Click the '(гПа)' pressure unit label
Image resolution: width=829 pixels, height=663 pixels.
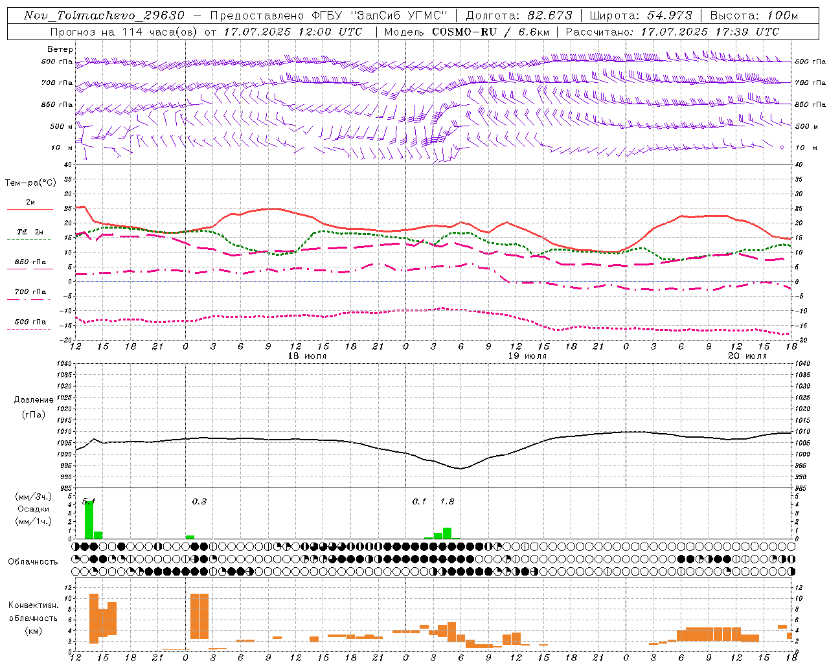[33, 414]
